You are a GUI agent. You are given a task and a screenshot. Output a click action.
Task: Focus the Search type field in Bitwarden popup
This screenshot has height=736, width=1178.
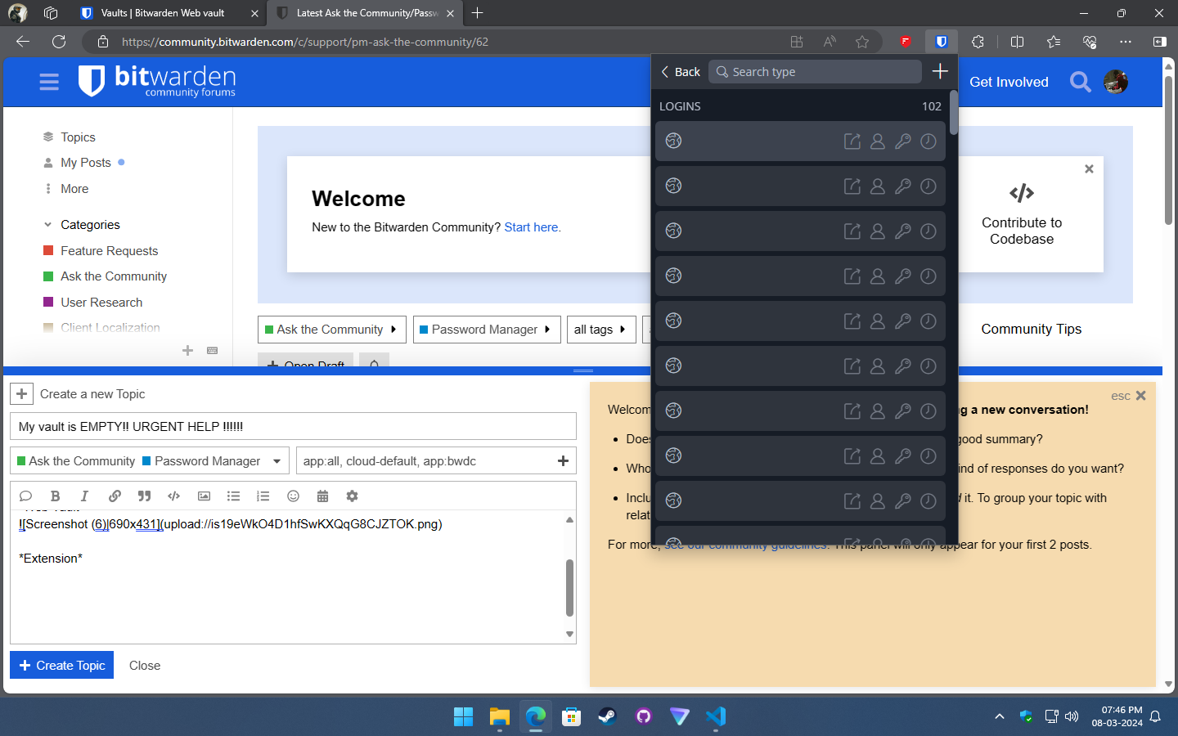coord(815,72)
